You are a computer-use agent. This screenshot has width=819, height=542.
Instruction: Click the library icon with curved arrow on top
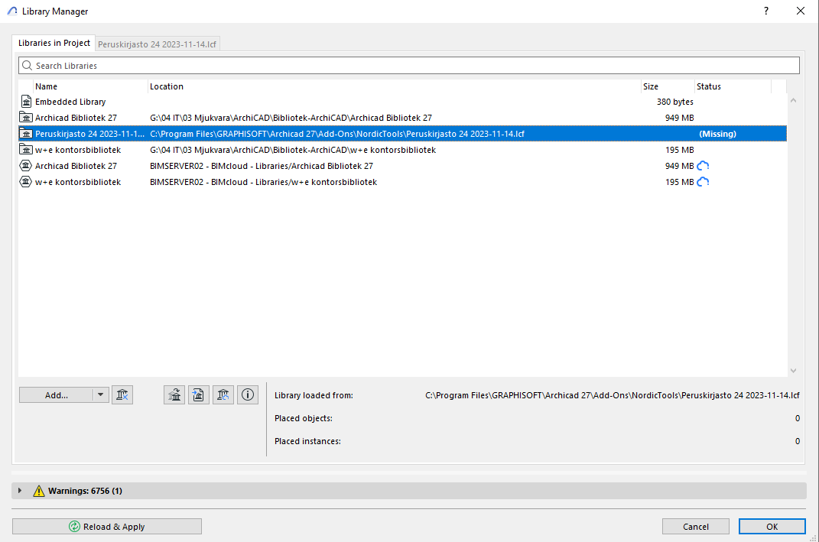coord(174,394)
